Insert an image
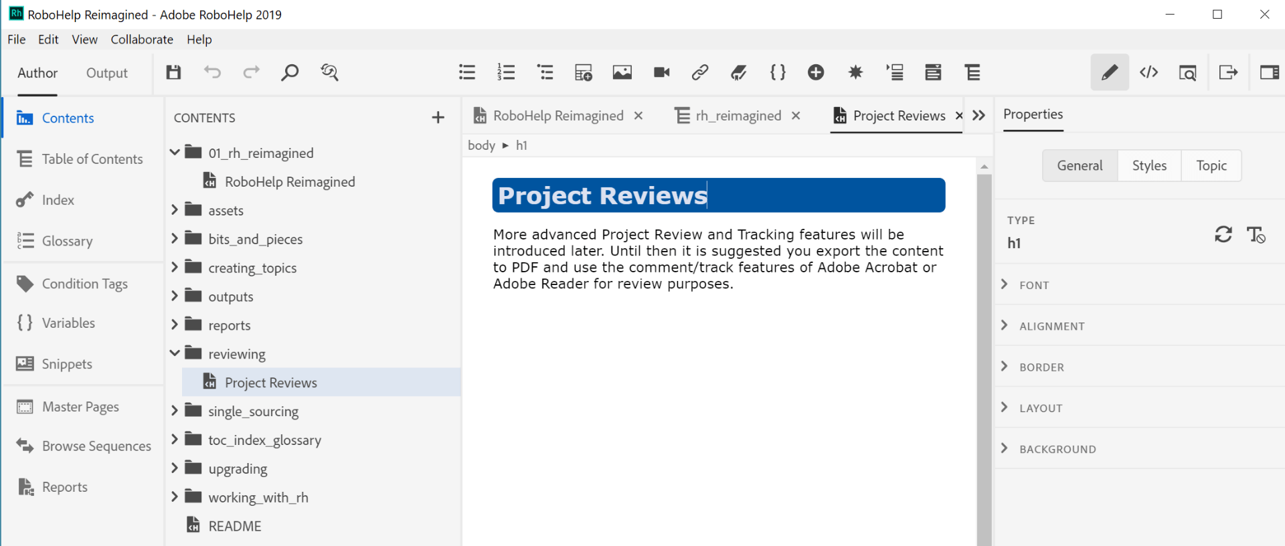The image size is (1285, 546). point(622,72)
